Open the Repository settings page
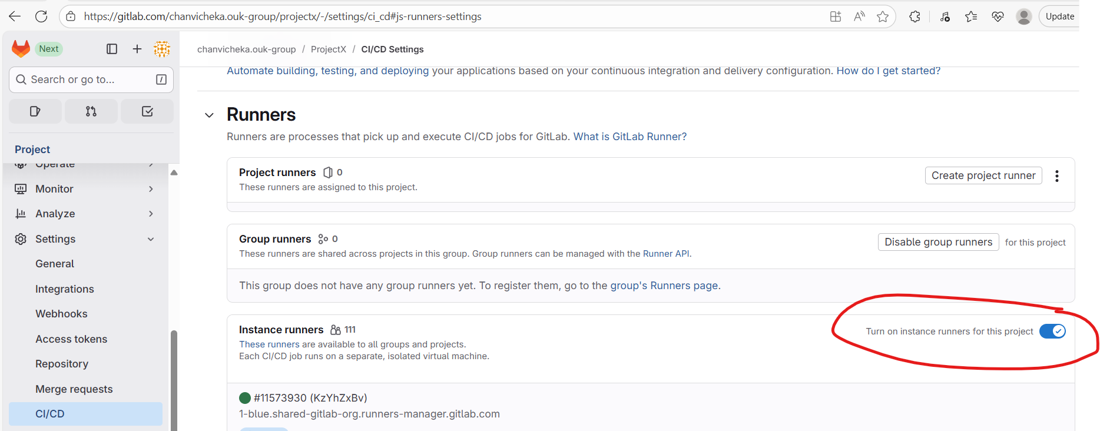The height and width of the screenshot is (431, 1100). (x=62, y=364)
